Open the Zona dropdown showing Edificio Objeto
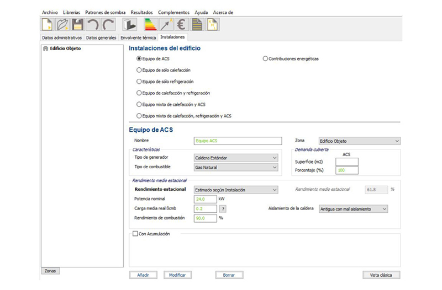 pyautogui.click(x=360, y=141)
